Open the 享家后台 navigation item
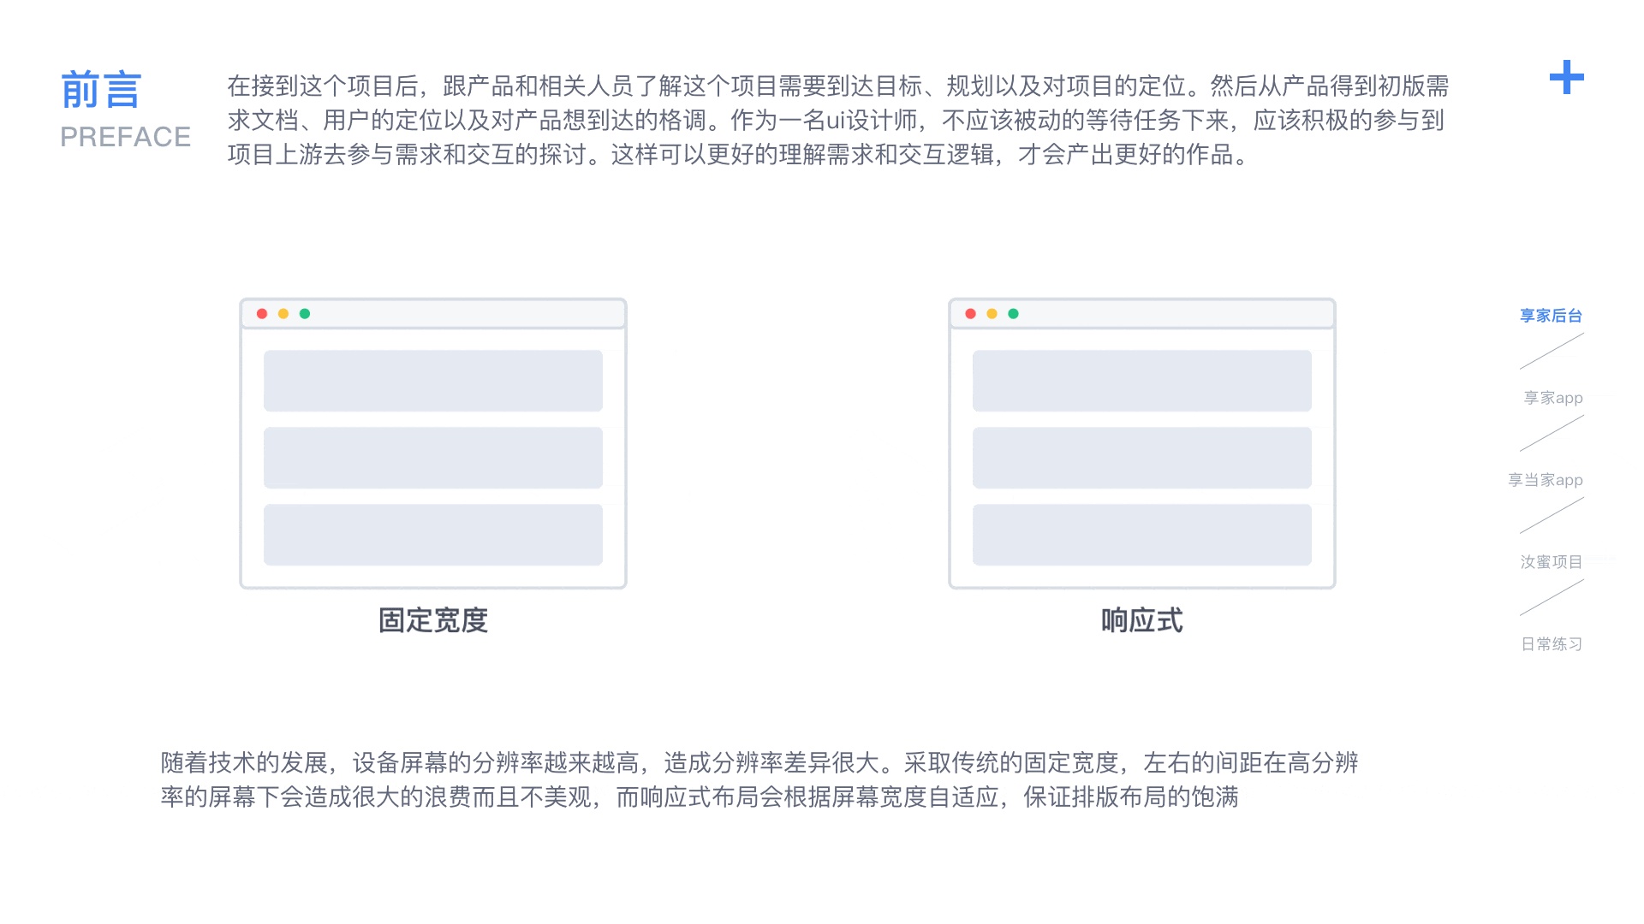 (1551, 316)
